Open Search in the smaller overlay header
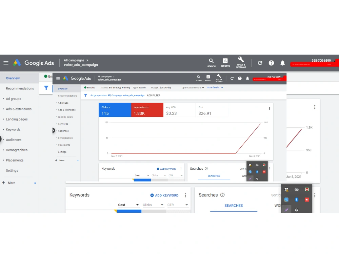Screen dimensions: 339x254 [198, 78]
